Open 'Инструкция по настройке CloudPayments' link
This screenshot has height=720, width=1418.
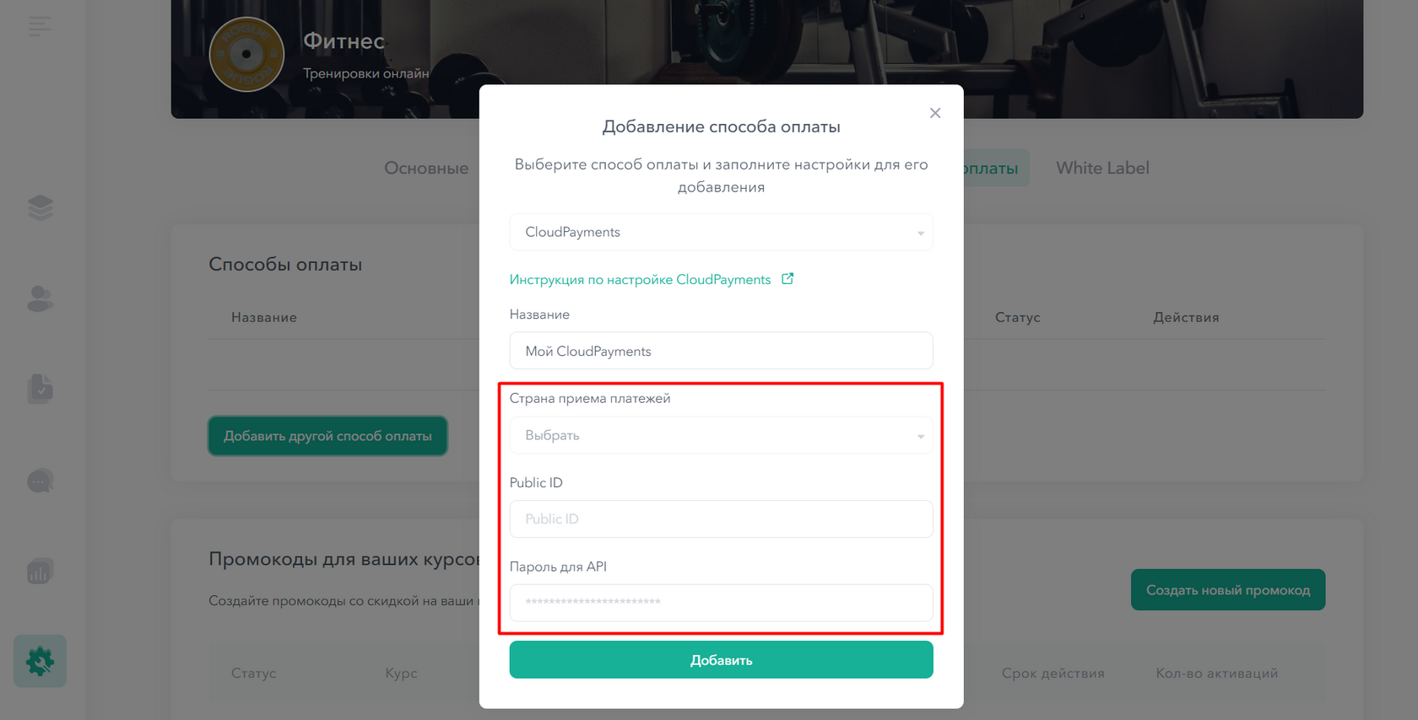(640, 279)
